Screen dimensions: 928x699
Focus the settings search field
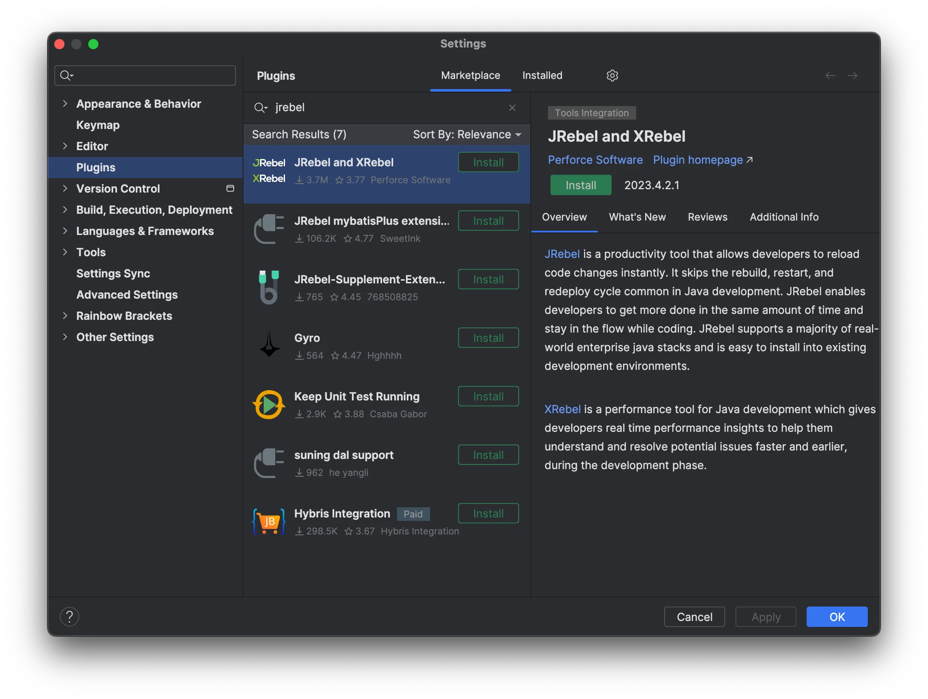tap(145, 75)
